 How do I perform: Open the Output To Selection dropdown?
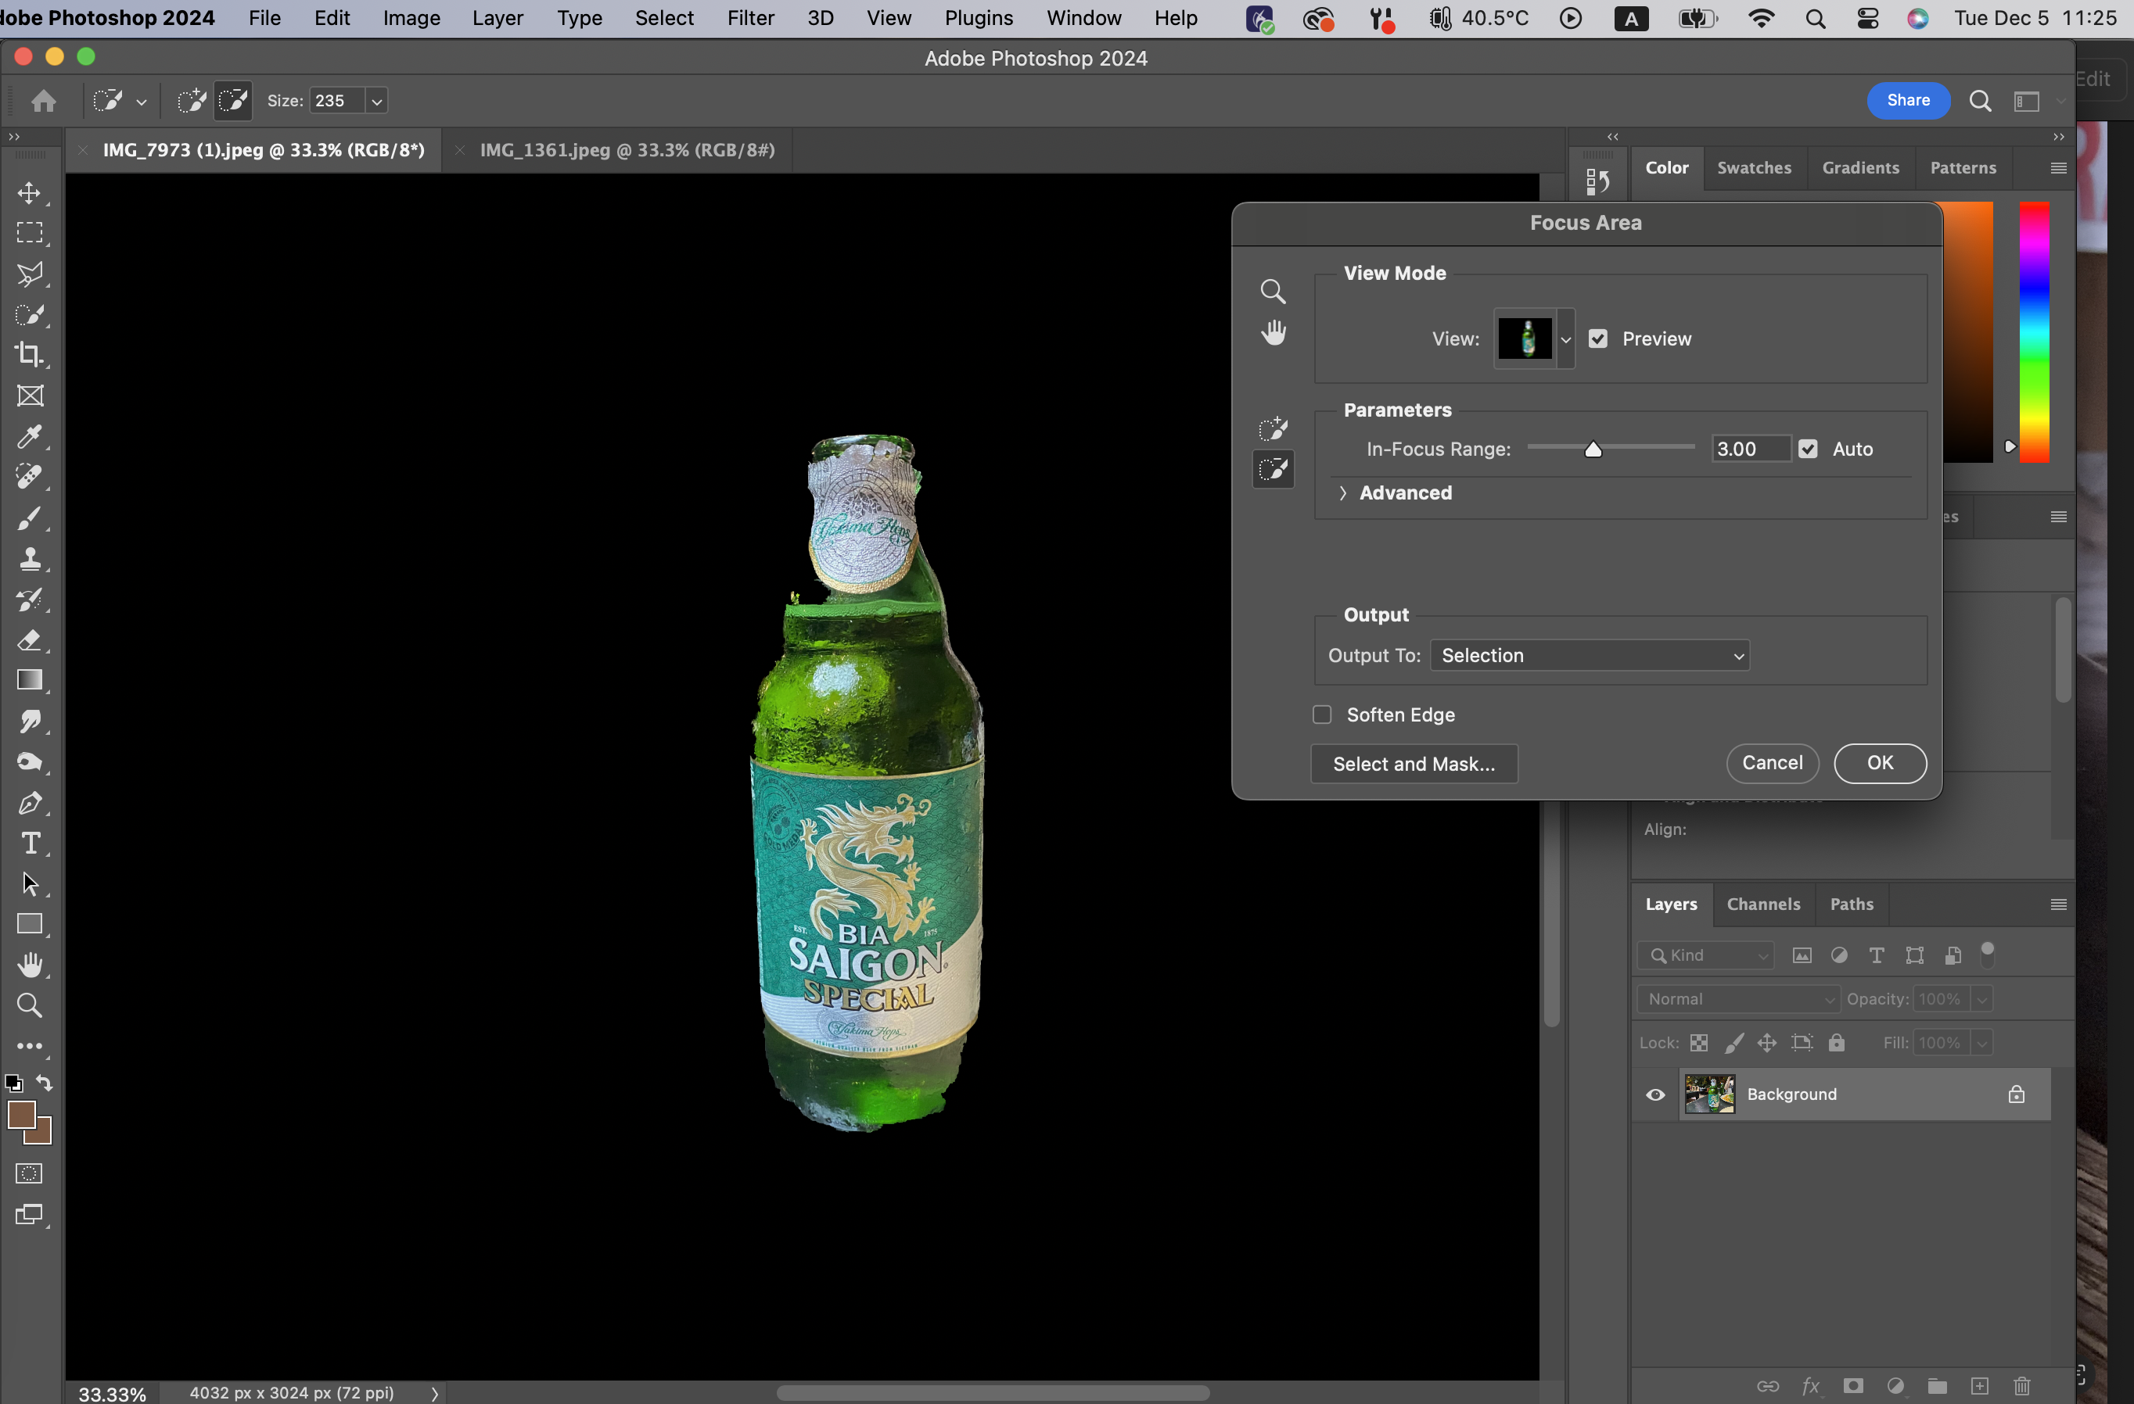(1590, 655)
